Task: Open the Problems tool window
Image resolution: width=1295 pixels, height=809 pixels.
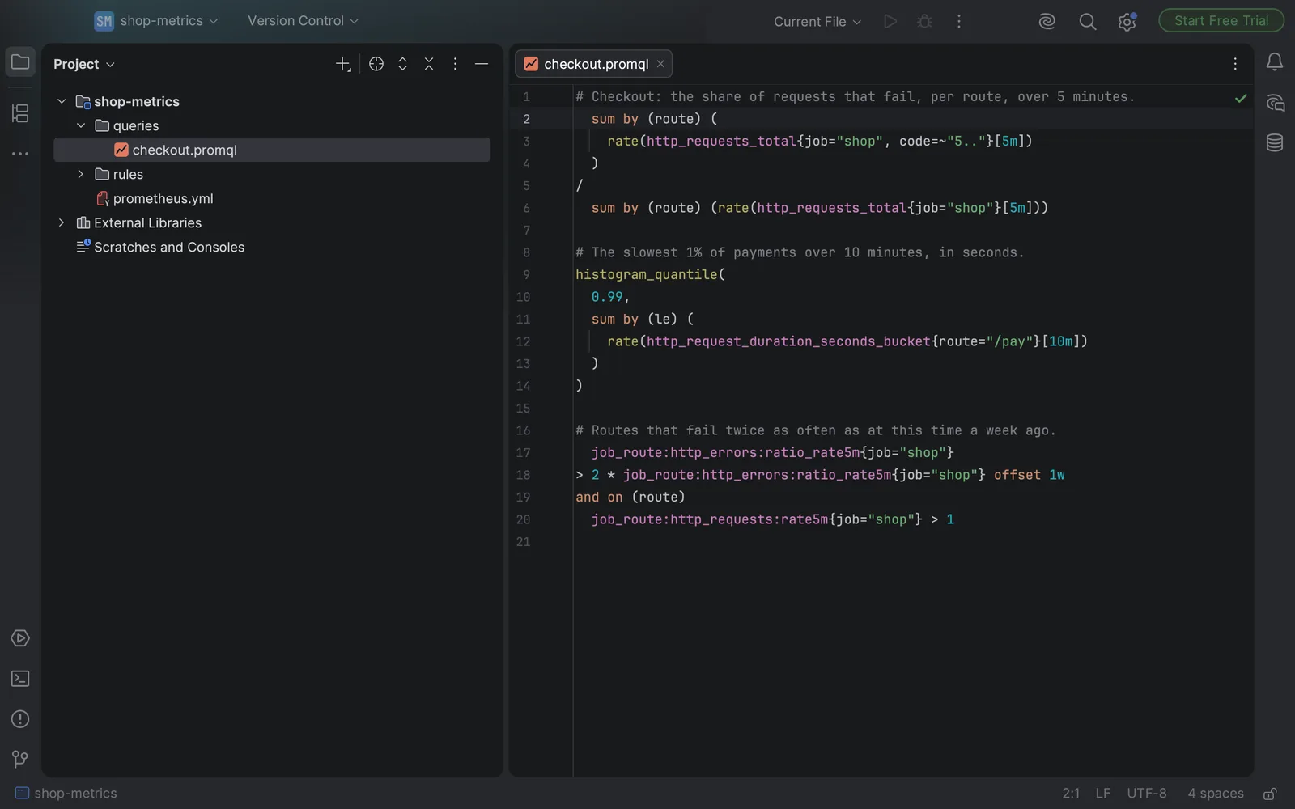Action: (20, 719)
